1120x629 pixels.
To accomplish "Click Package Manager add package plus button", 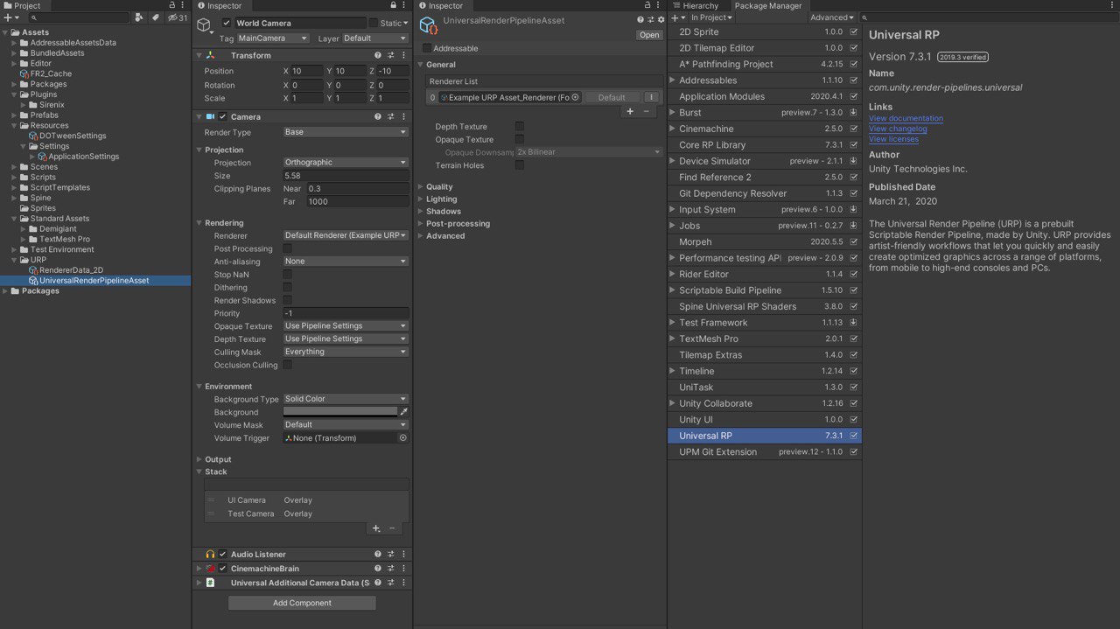I will click(675, 17).
